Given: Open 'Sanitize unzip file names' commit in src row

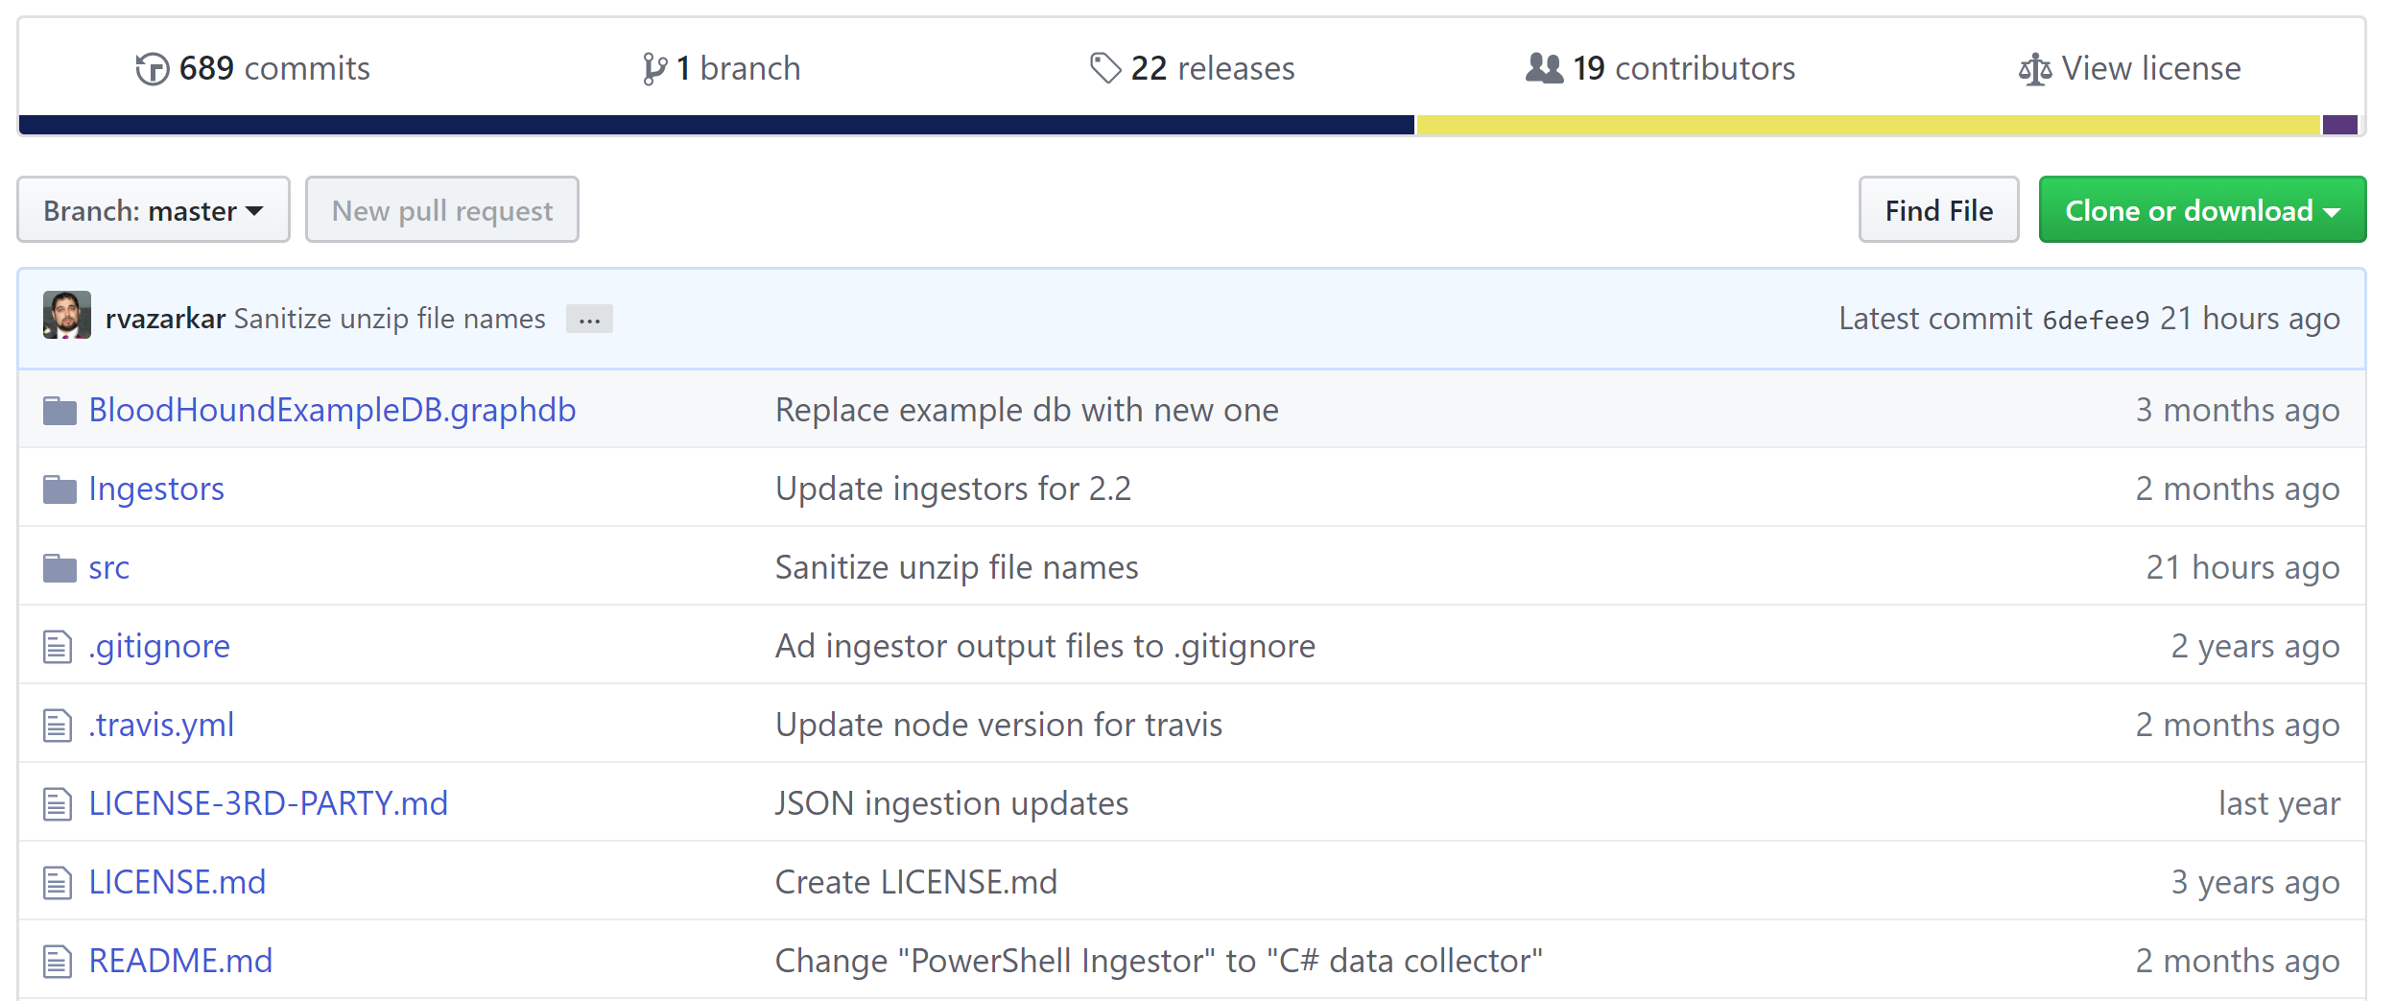Looking at the screenshot, I should pos(957,567).
